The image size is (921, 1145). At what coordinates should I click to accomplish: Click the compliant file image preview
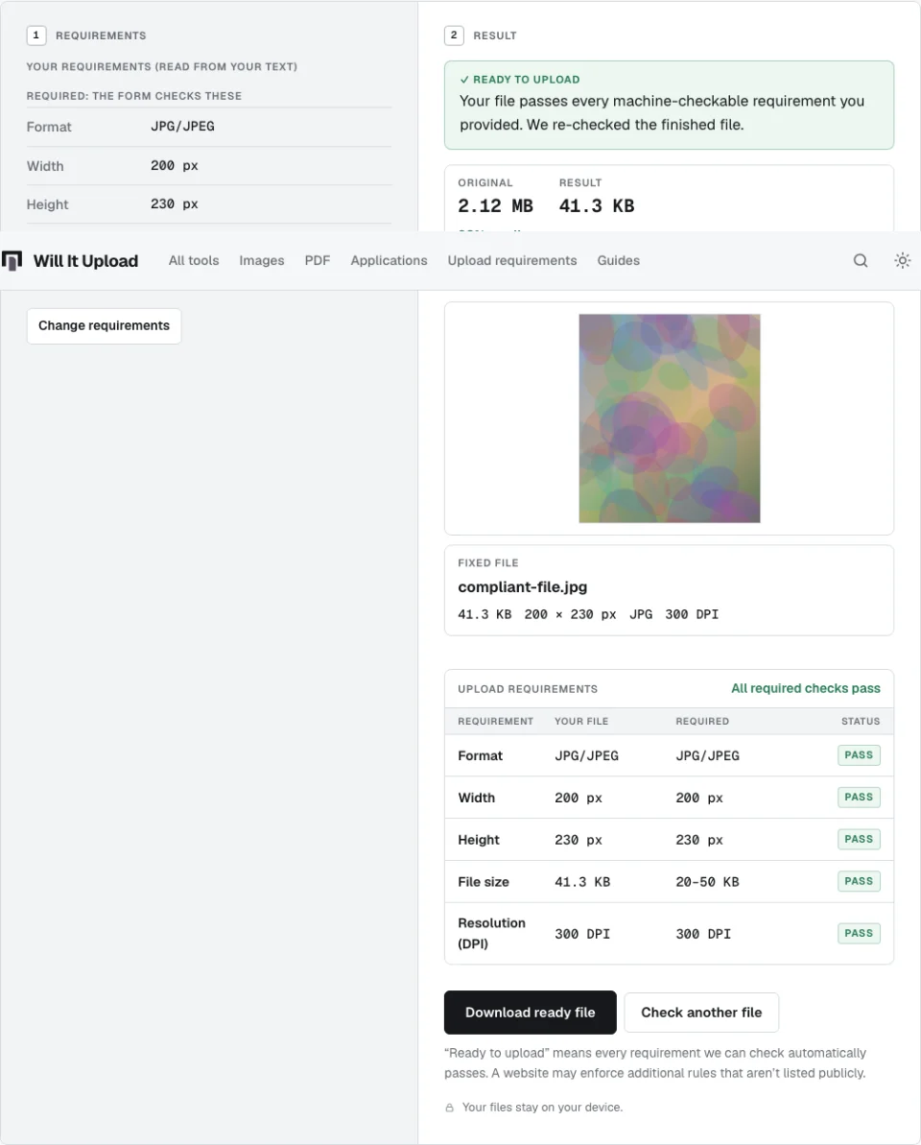click(x=670, y=418)
